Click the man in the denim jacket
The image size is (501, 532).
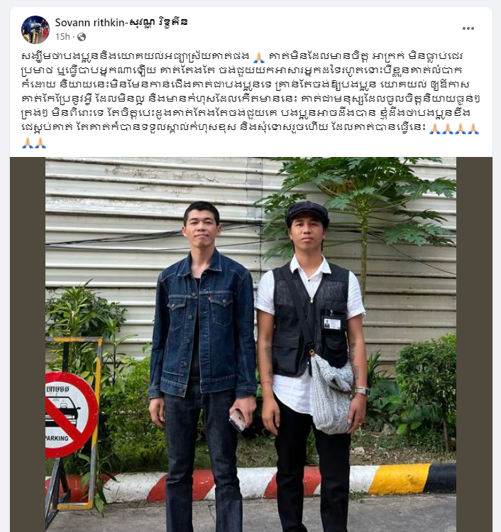(203, 367)
